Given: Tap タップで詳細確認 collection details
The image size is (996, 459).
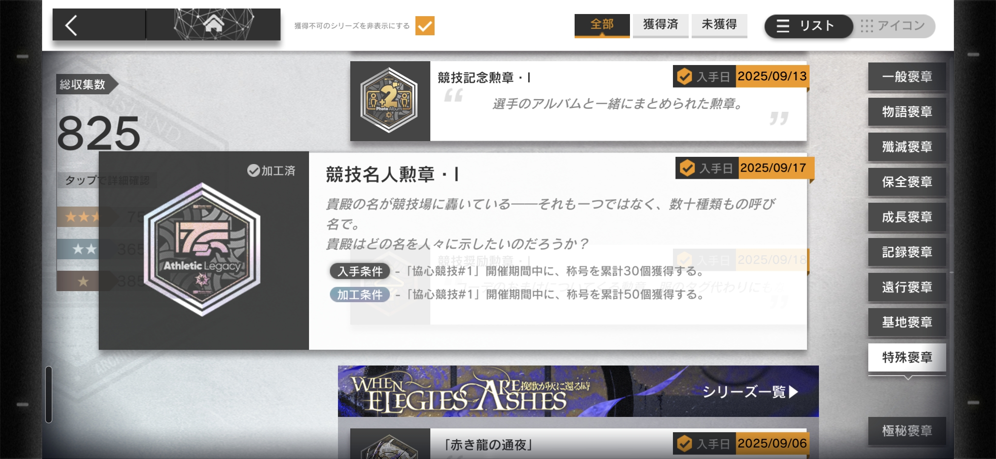Looking at the screenshot, I should pos(107,180).
